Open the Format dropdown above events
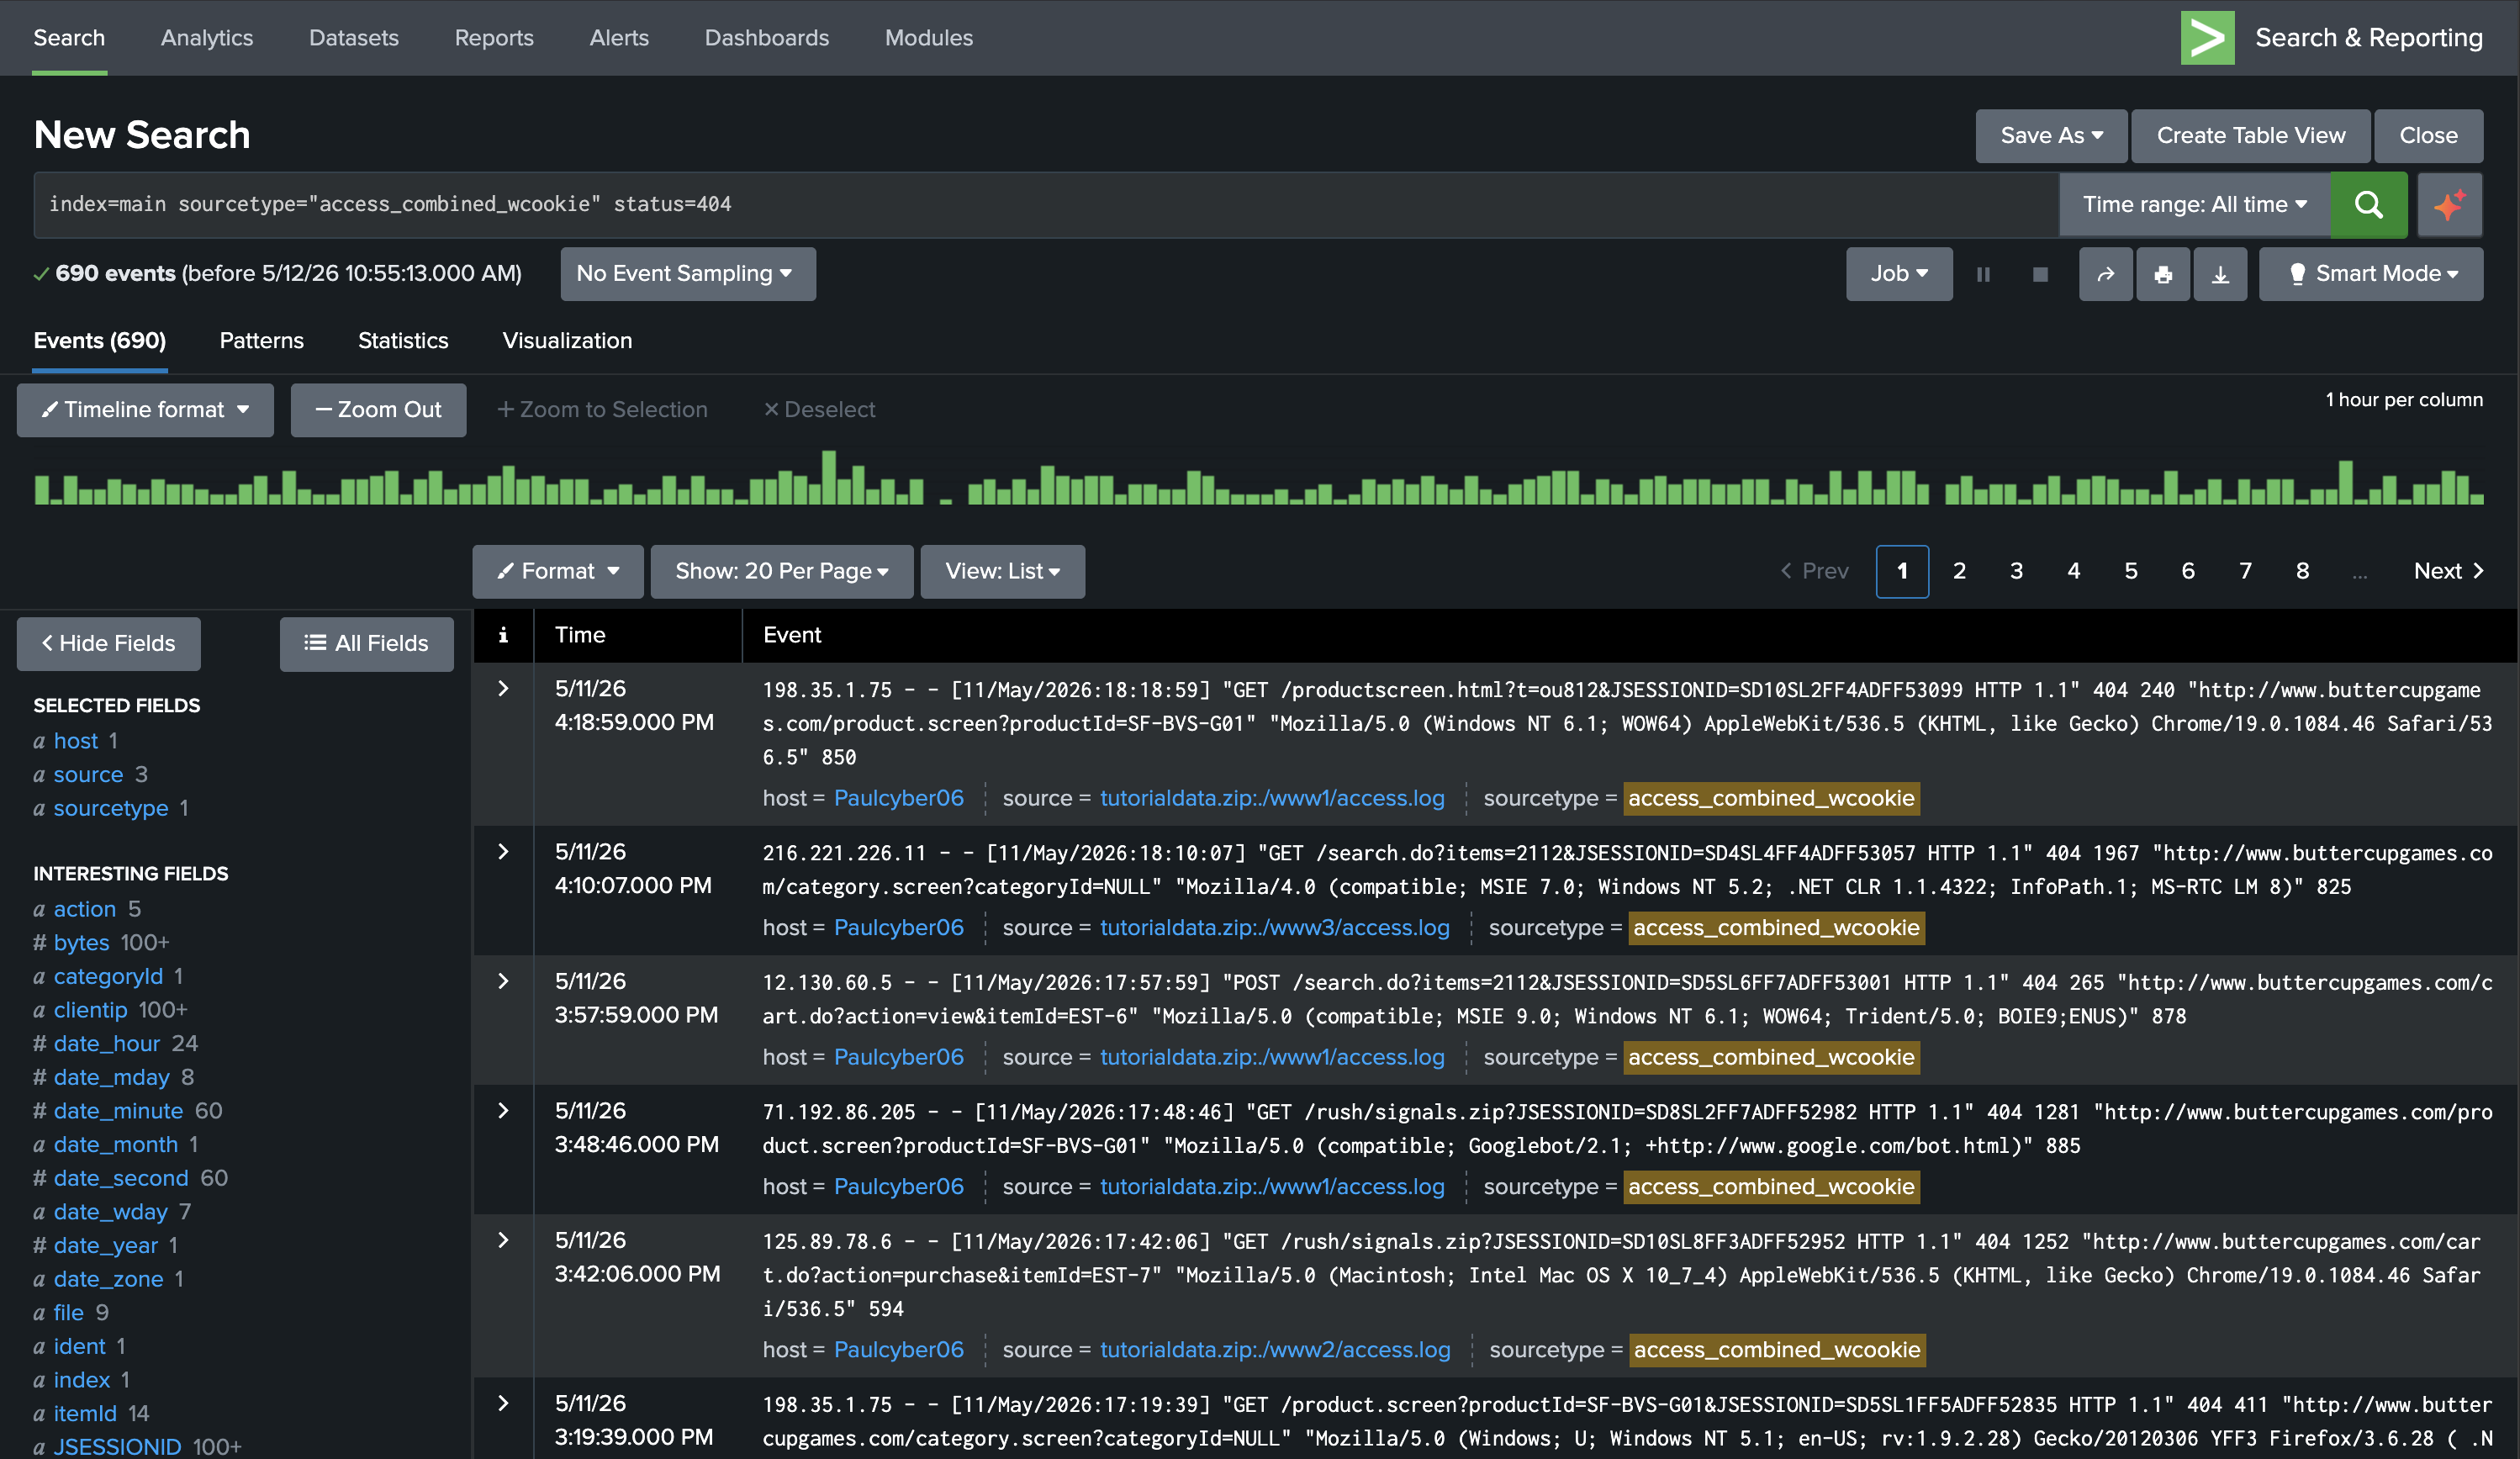Viewport: 2520px width, 1459px height. tap(558, 571)
